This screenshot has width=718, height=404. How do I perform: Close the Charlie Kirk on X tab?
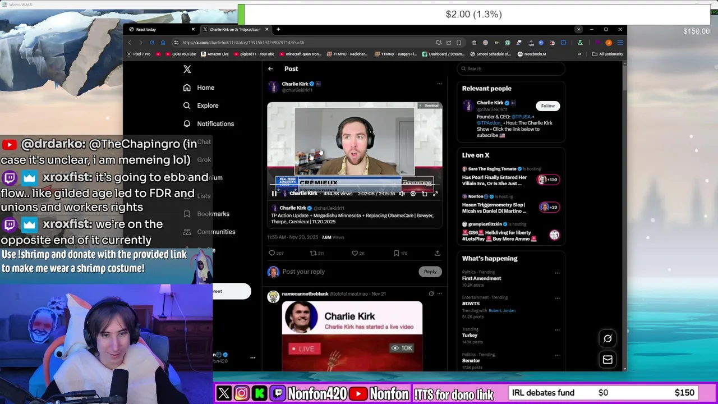coord(266,29)
